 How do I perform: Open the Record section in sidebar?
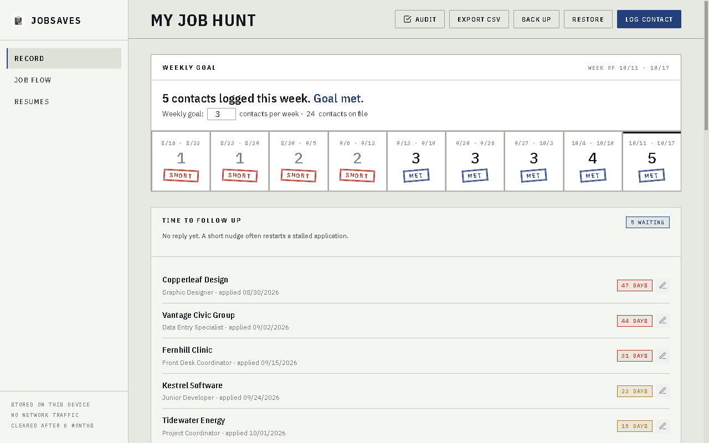tap(64, 59)
